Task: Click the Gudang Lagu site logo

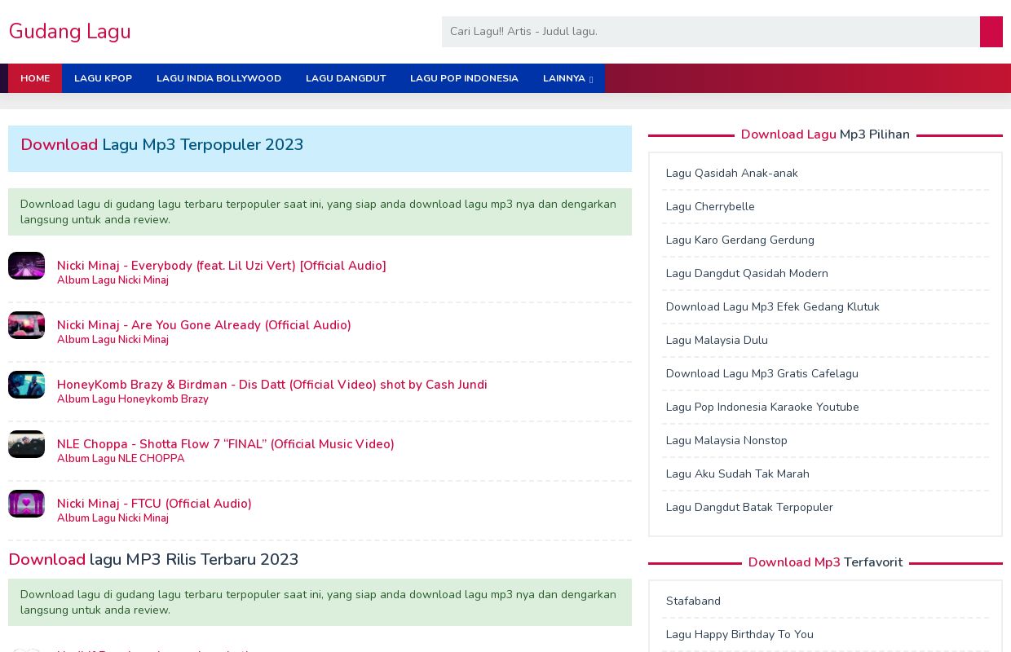Action: click(69, 32)
